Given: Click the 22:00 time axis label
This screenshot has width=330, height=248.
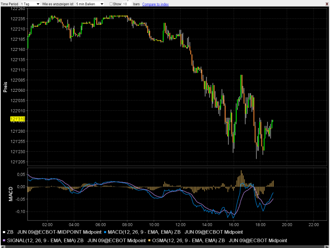Looking at the screenshot, I should pyautogui.click(x=314, y=225).
